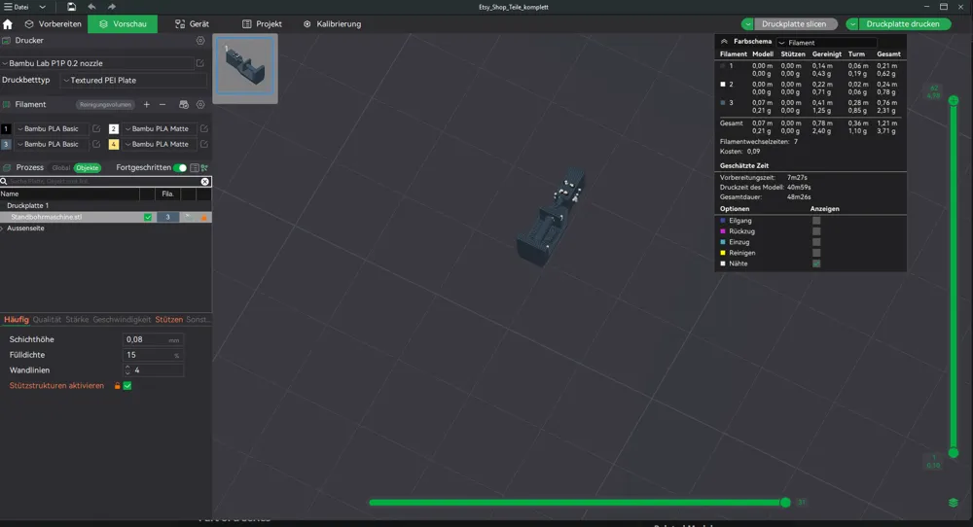Open the Kalibrierung tab

point(332,24)
